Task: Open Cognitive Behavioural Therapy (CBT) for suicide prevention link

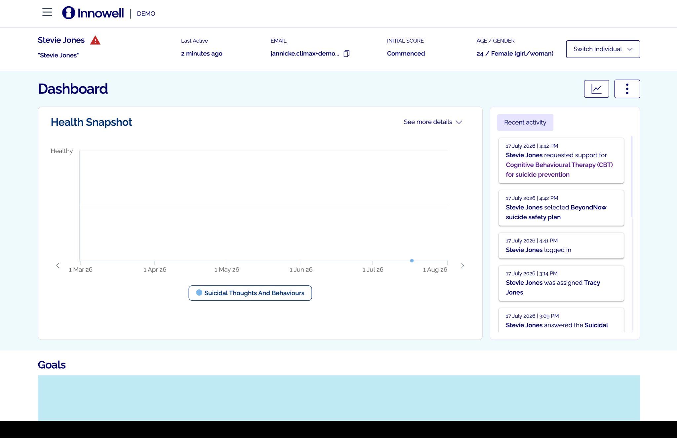Action: point(559,169)
